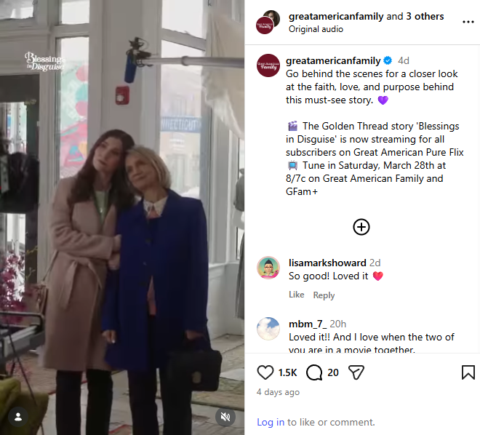Open comments via speech bubble icon
Screen dimensions: 480x435
tap(314, 372)
